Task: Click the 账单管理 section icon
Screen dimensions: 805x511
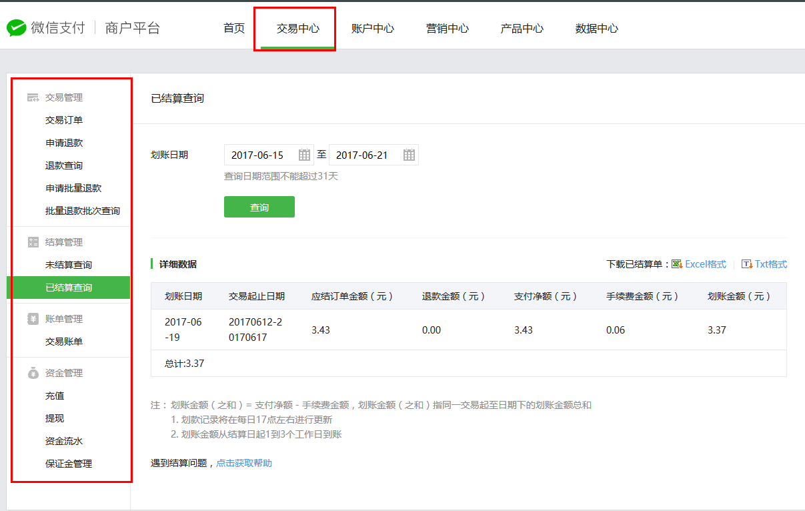Action: pyautogui.click(x=33, y=319)
